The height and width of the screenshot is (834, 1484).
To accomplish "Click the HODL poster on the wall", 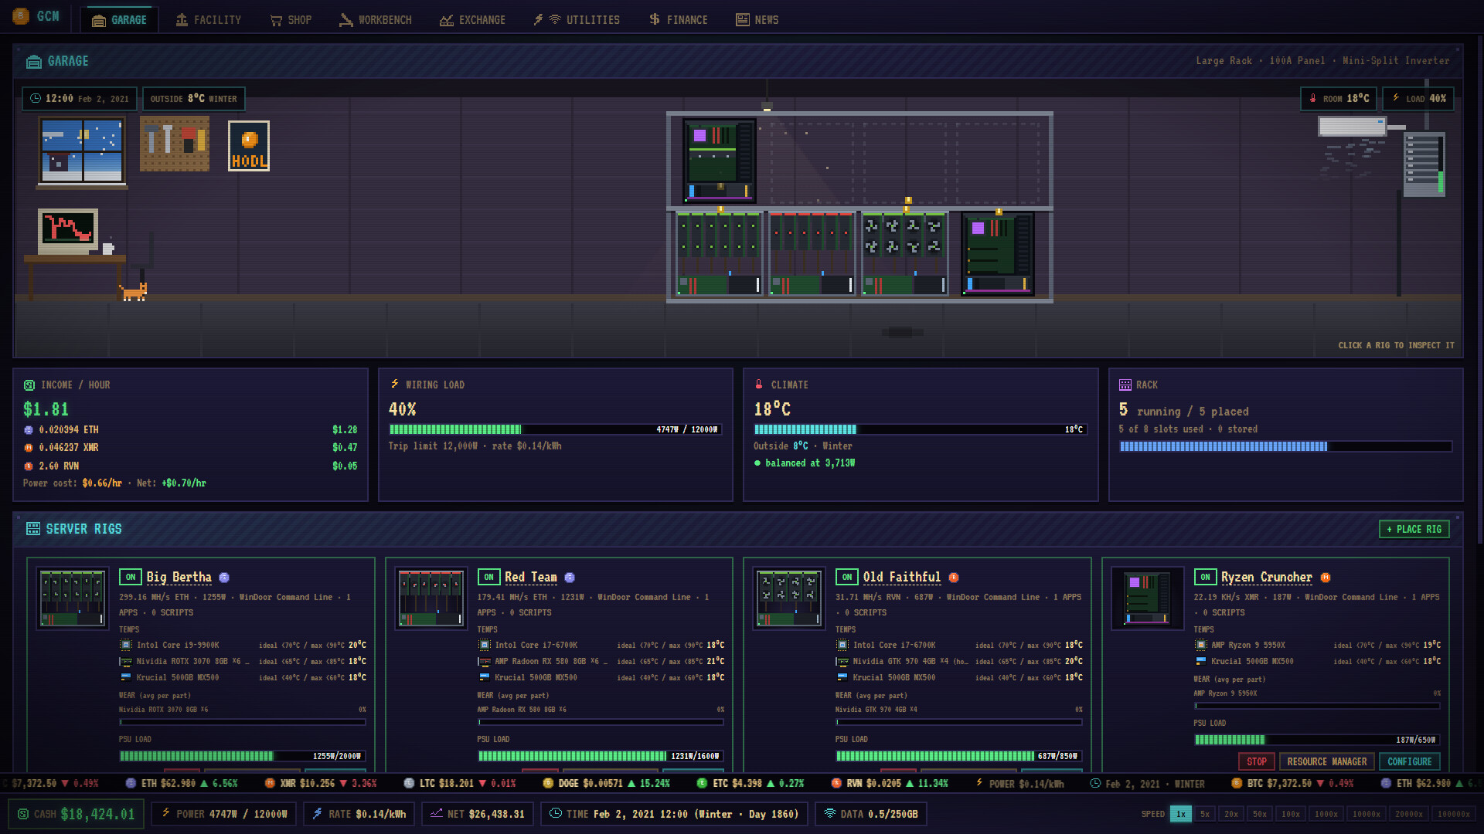I will pyautogui.click(x=249, y=146).
